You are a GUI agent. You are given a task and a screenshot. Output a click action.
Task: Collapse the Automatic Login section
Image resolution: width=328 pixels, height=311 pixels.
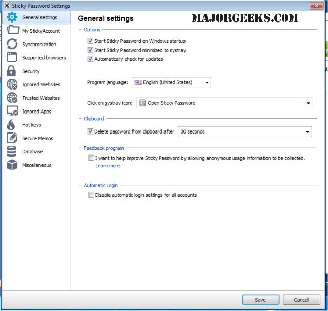80,185
